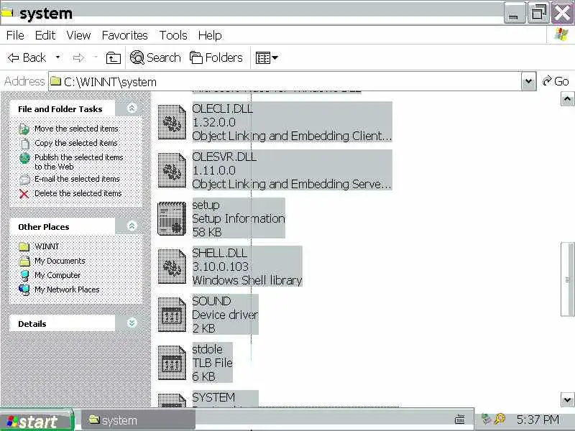Open My Documents link
Image resolution: width=575 pixels, height=431 pixels.
pyautogui.click(x=60, y=261)
